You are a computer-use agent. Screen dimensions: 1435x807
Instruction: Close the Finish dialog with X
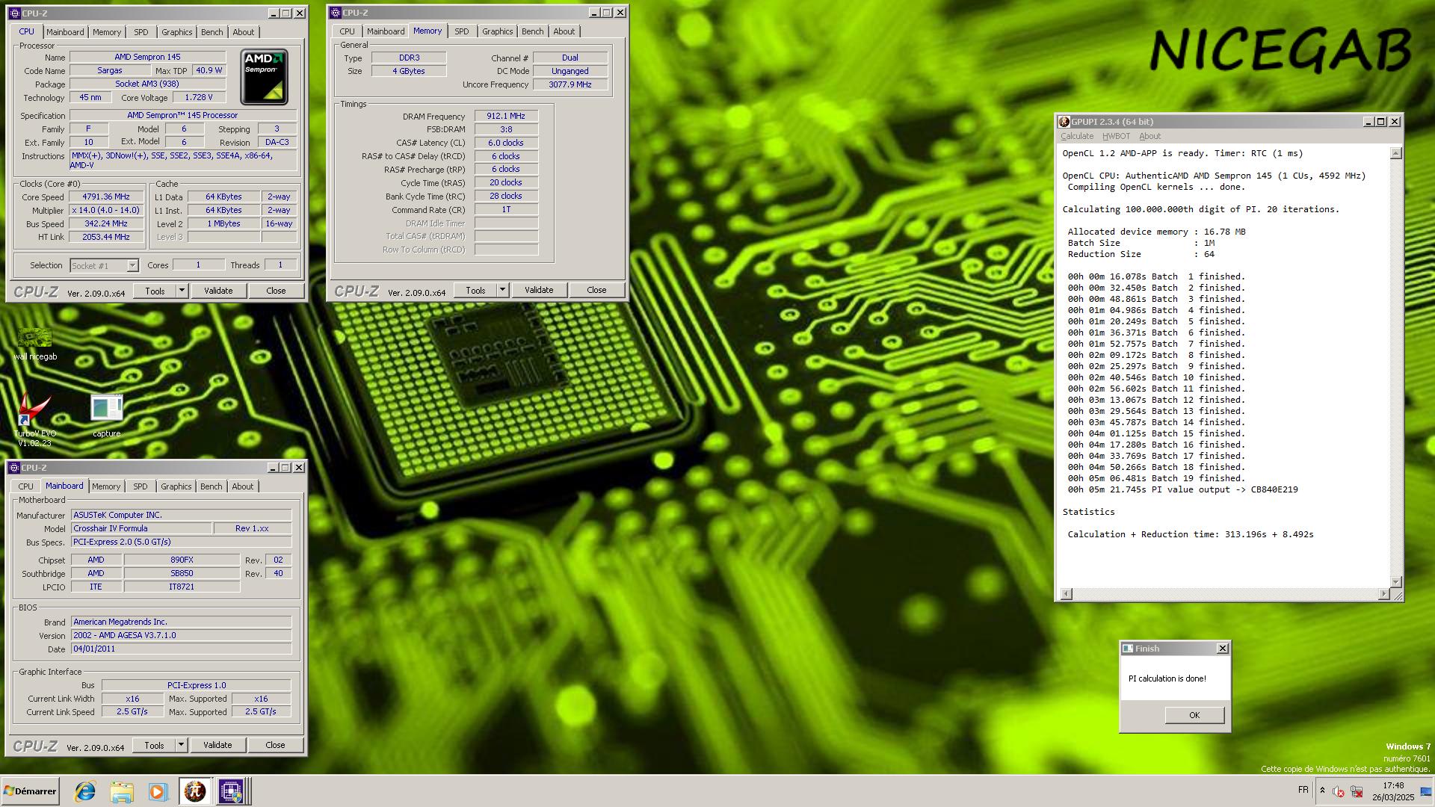pyautogui.click(x=1223, y=649)
